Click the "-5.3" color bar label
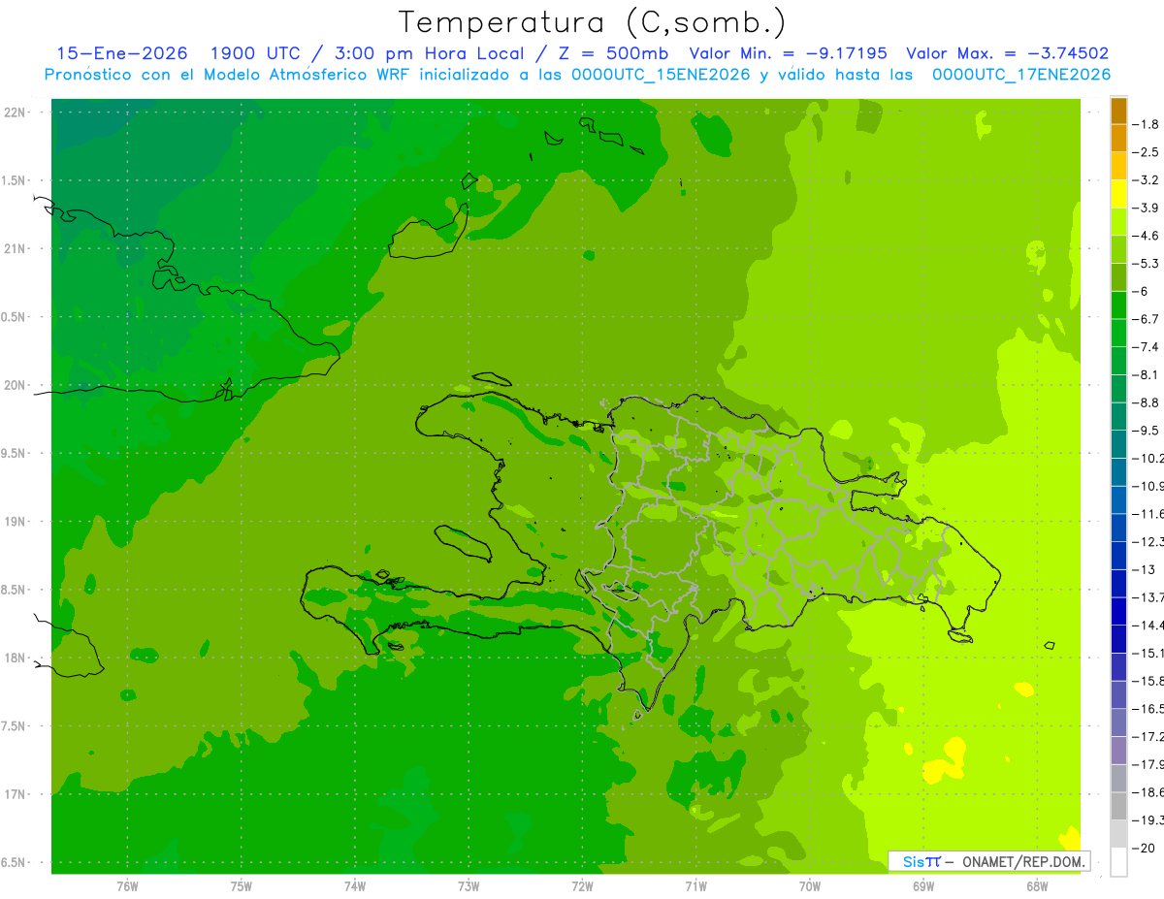The width and height of the screenshot is (1164, 899). (1145, 263)
